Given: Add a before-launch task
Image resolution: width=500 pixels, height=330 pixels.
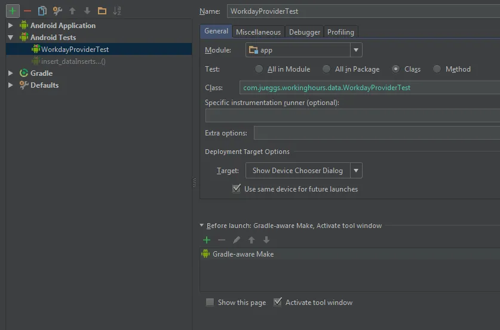Looking at the screenshot, I should point(207,240).
